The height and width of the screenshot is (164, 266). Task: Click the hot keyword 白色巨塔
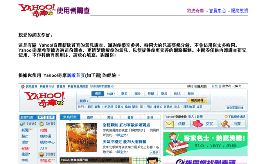point(108,107)
